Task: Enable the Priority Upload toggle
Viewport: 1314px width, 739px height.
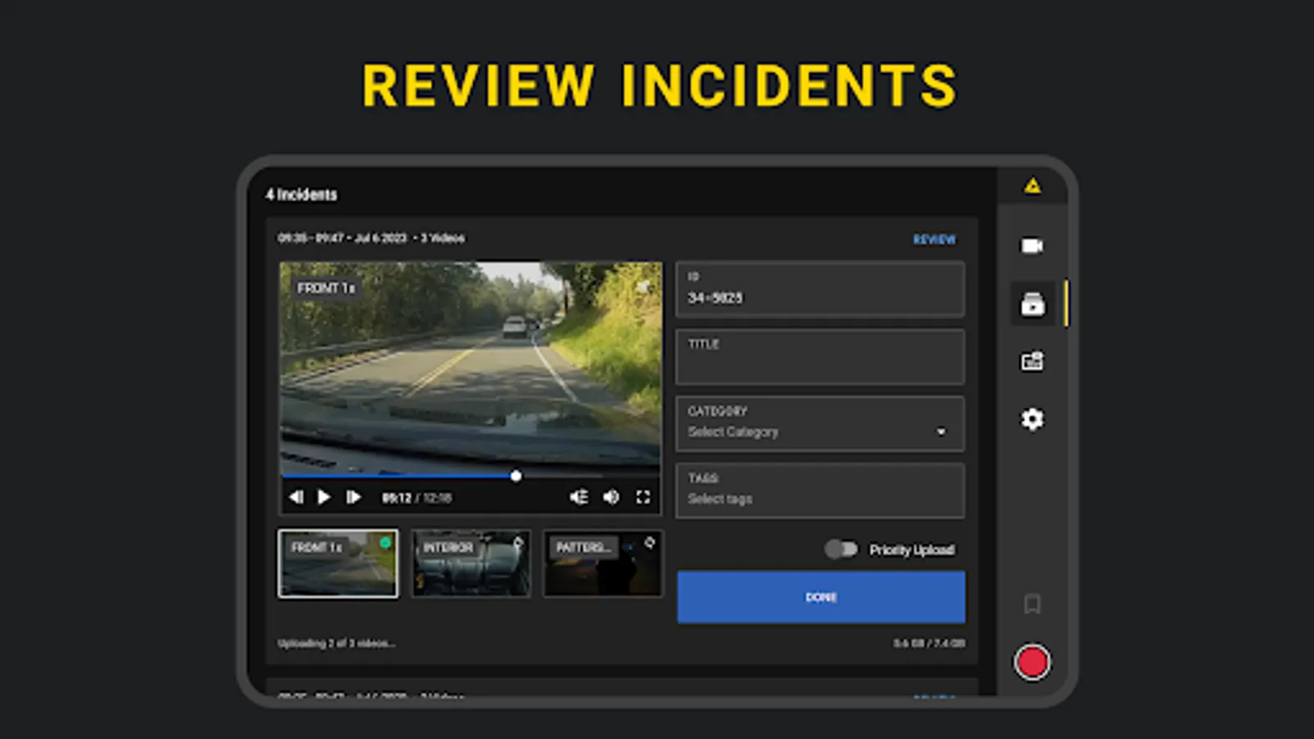Action: point(840,549)
